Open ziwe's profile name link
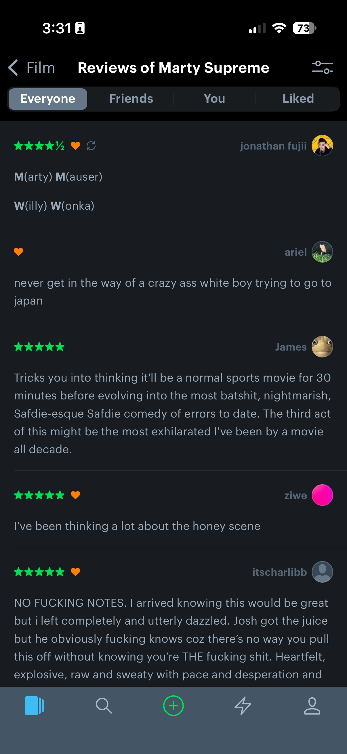Image resolution: width=347 pixels, height=754 pixels. (295, 495)
